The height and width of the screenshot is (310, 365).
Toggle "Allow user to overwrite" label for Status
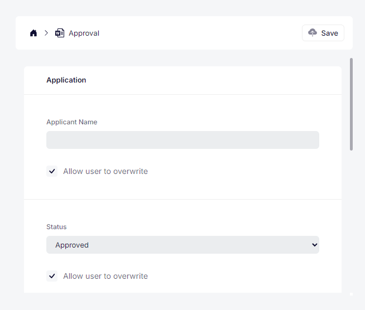click(105, 276)
